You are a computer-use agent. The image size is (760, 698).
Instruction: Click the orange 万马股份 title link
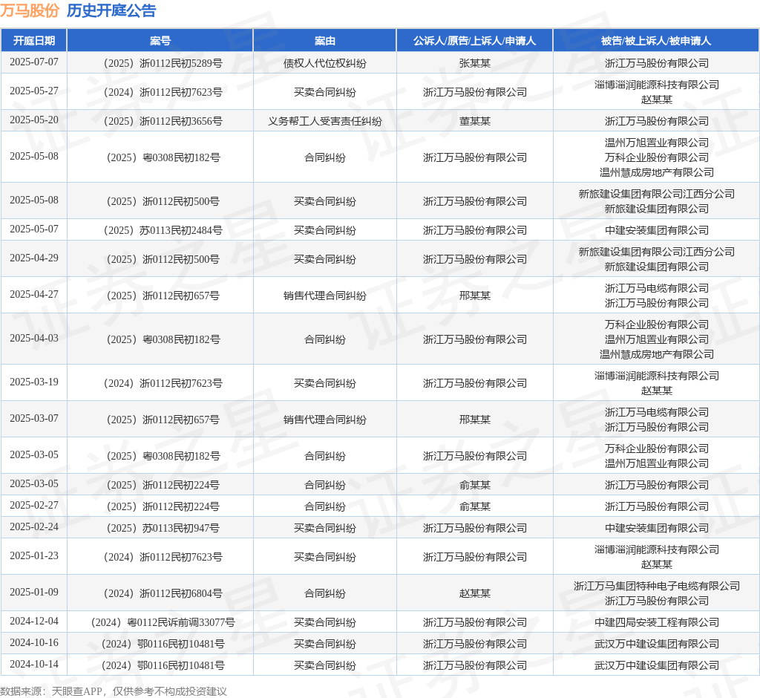(30, 10)
